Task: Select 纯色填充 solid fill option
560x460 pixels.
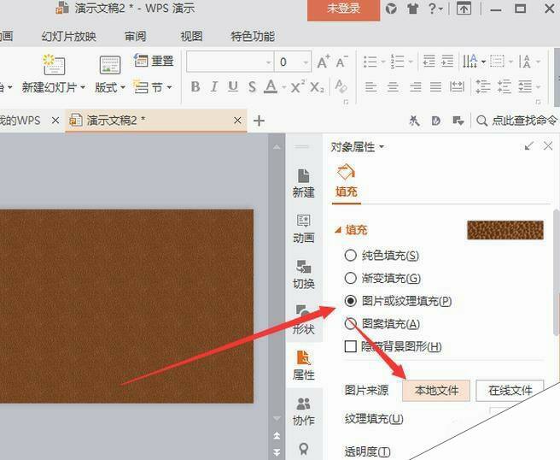Action: point(350,255)
